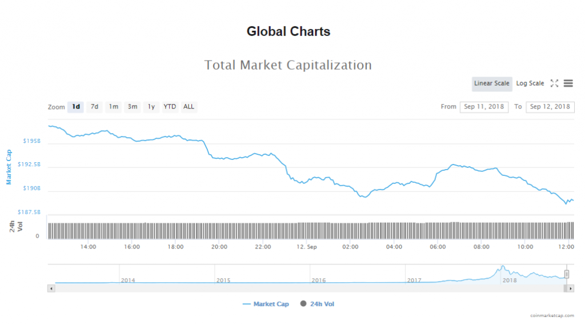Open the chart hamburger menu
The height and width of the screenshot is (325, 585).
coord(568,83)
